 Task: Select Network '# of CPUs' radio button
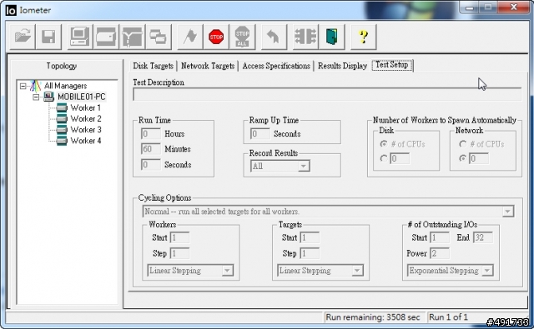(463, 144)
